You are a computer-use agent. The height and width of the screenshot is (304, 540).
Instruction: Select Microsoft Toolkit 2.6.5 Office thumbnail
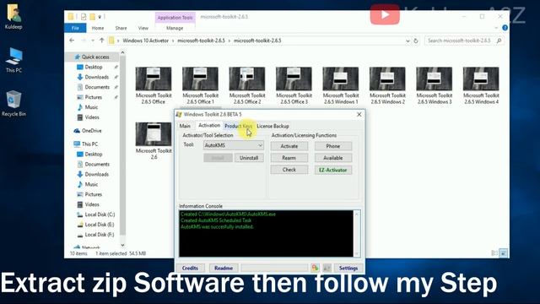154,85
